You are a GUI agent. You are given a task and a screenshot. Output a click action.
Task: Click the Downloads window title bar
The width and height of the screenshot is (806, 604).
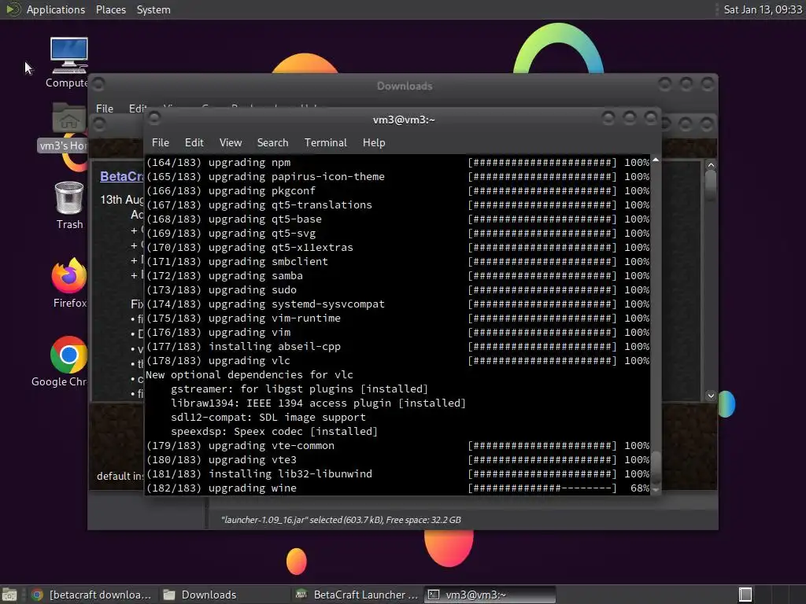tap(404, 86)
